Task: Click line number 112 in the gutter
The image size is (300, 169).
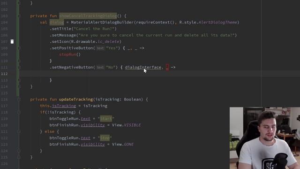Action: tap(4, 74)
